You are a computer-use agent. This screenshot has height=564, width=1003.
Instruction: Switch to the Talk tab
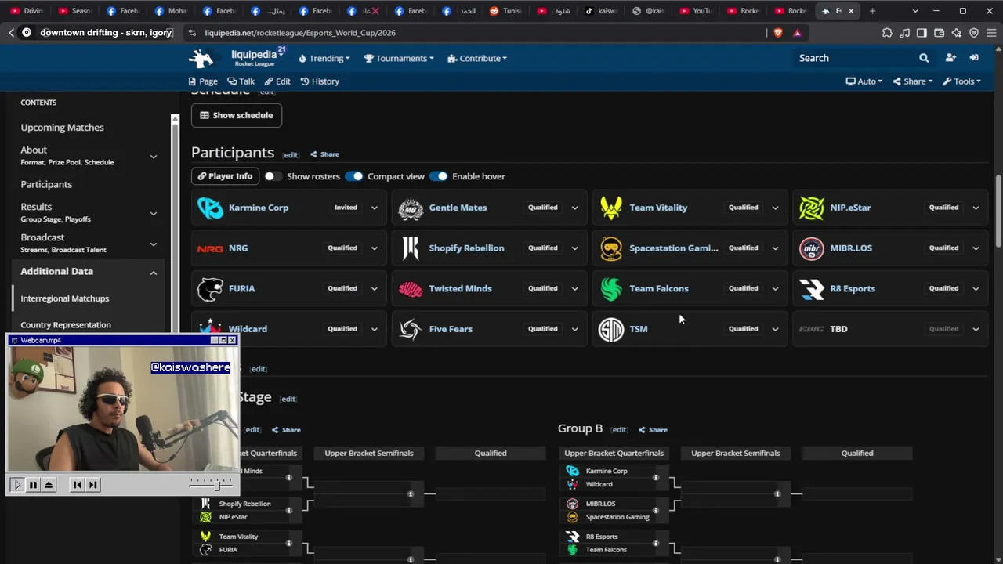coord(241,81)
